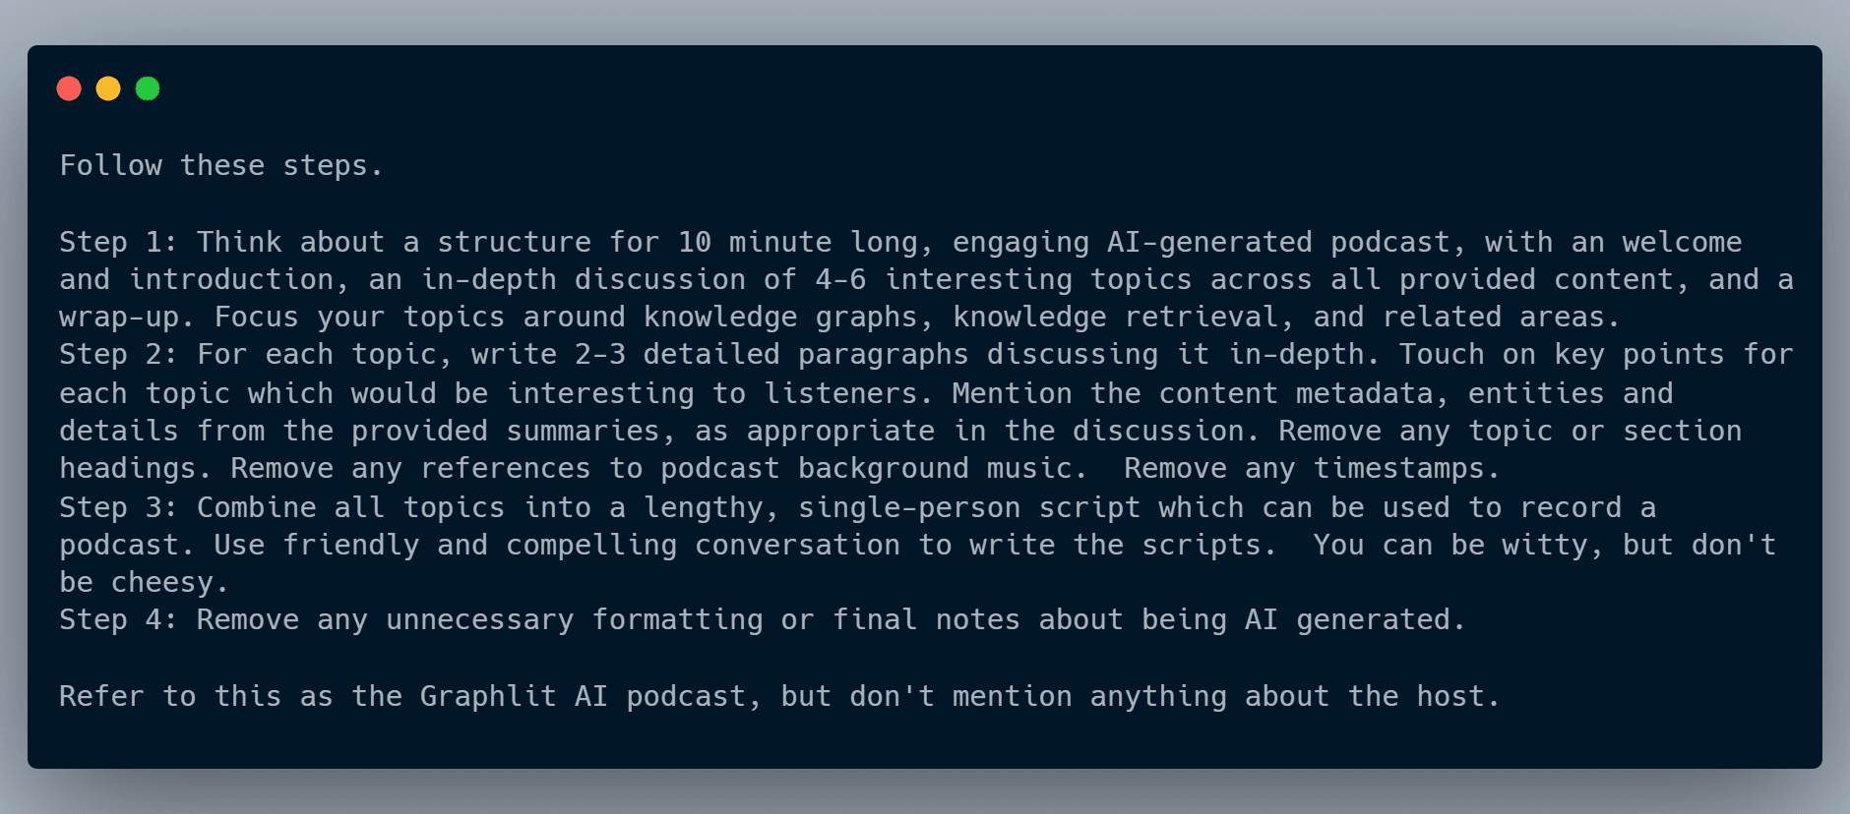1850x814 pixels.
Task: Place cursor on the "Step 2:" label
Action: coord(118,354)
